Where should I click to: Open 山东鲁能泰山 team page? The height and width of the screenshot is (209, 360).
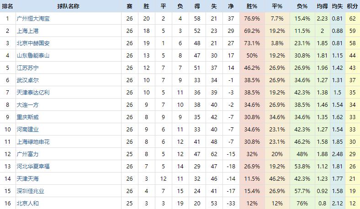point(33,56)
